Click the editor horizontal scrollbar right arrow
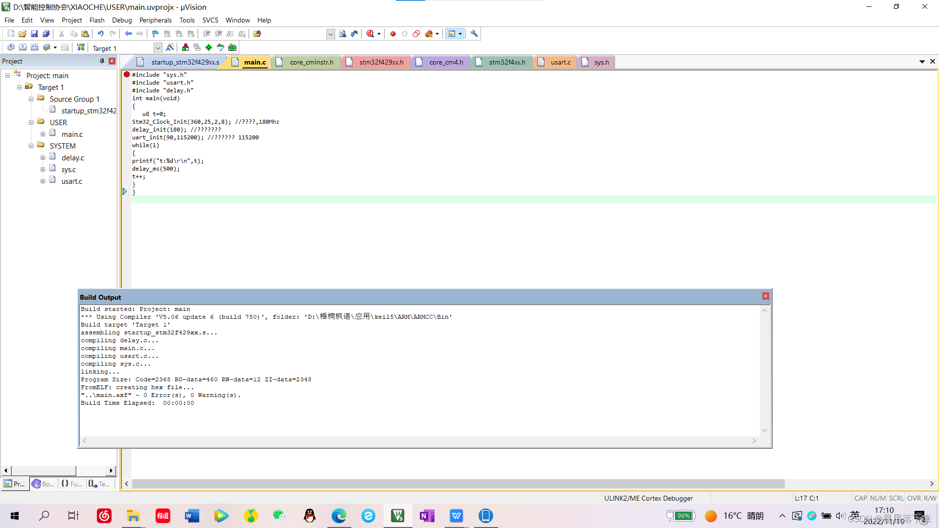 [933, 484]
